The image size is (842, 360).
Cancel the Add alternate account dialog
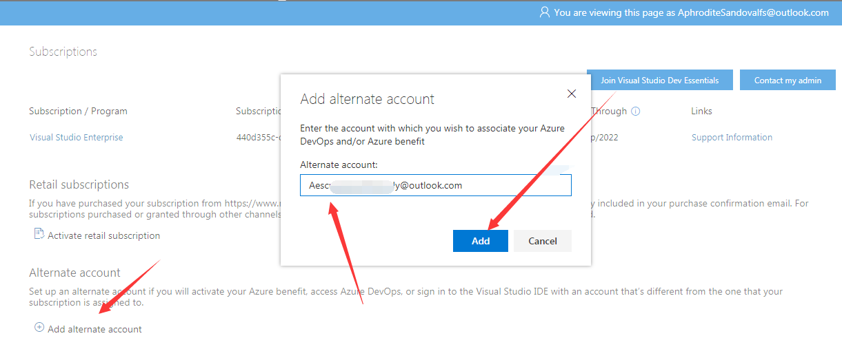pyautogui.click(x=543, y=241)
